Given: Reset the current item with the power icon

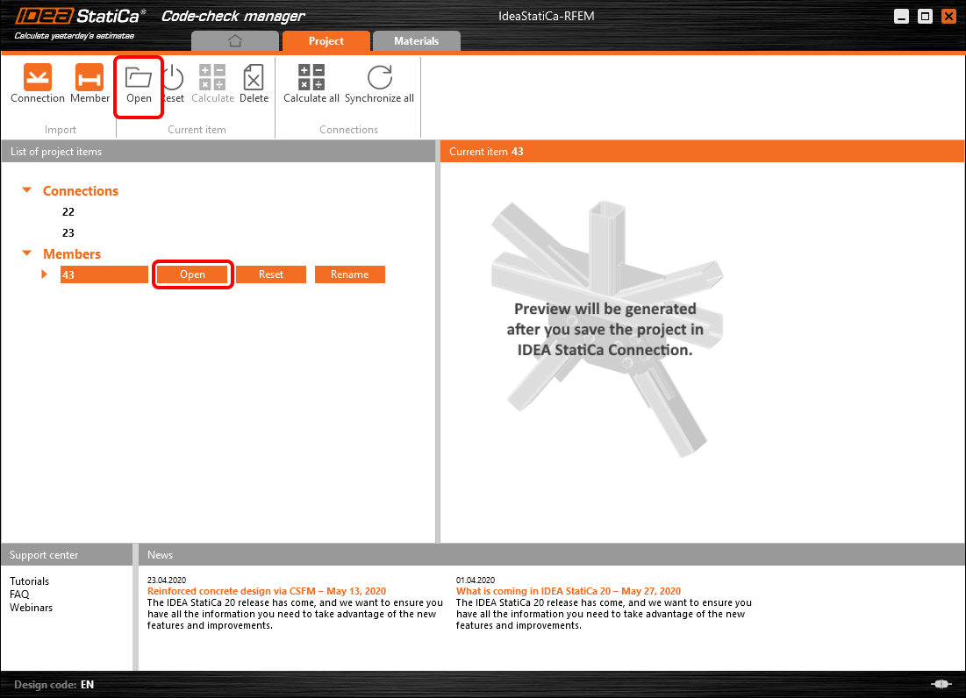Looking at the screenshot, I should (174, 83).
